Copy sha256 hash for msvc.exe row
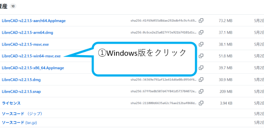Viewport: 264px width, 138px height. pyautogui.click(x=201, y=44)
